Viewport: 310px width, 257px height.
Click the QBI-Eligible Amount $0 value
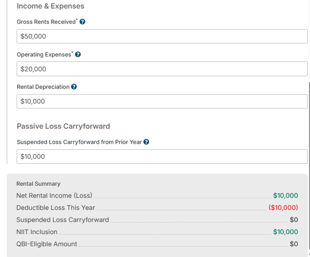[294, 244]
